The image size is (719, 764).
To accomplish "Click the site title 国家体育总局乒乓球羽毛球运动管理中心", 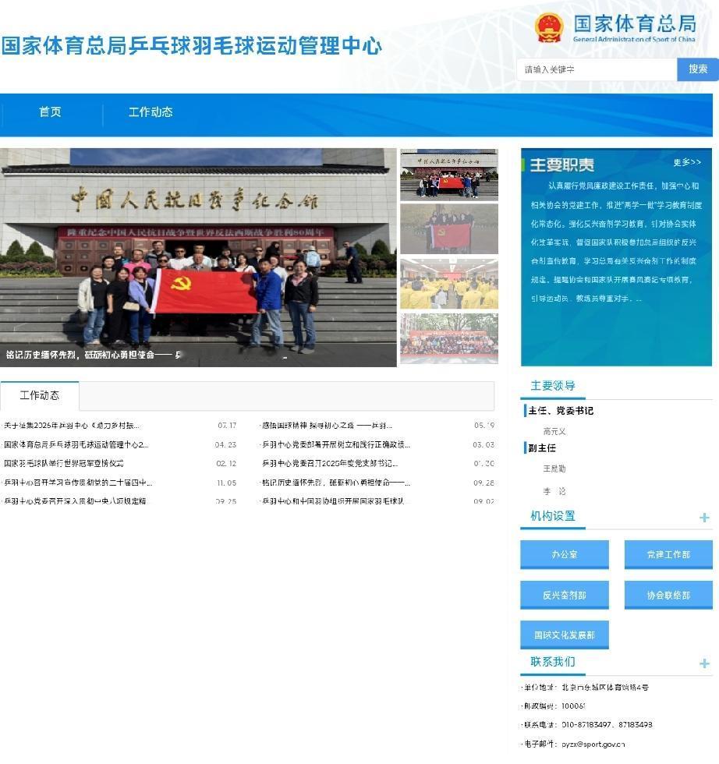I will [x=192, y=46].
